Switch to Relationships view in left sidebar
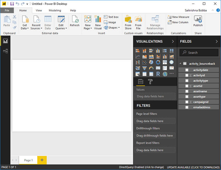This screenshot has width=221, height=170. (x=6, y=51)
